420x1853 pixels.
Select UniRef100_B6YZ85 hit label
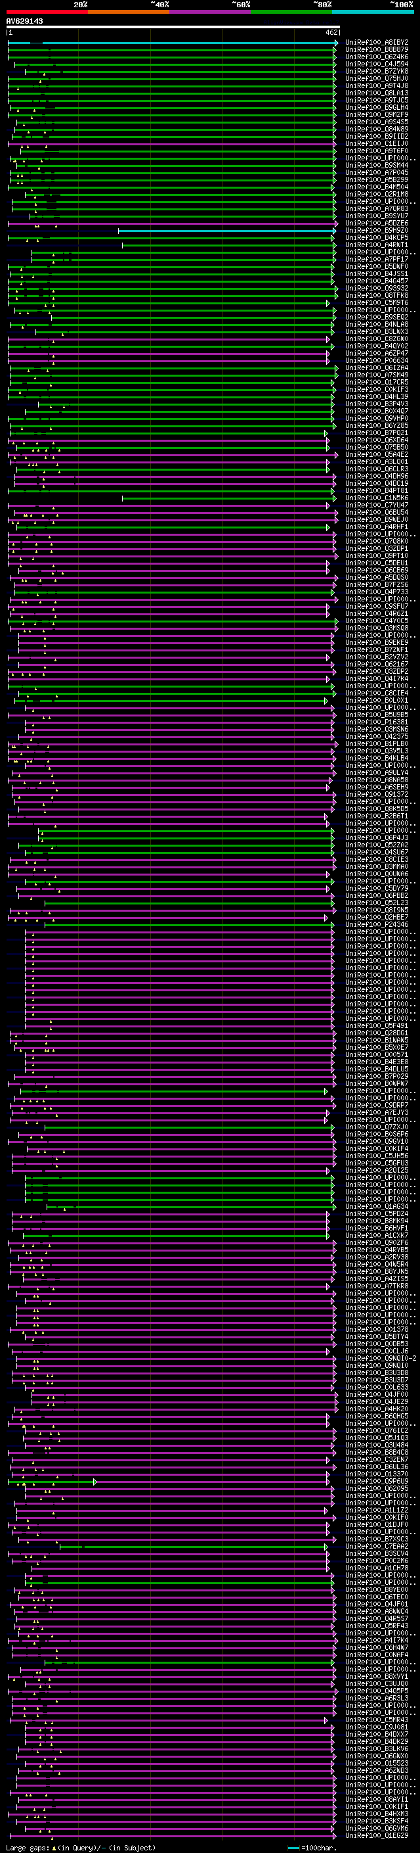coord(377,425)
